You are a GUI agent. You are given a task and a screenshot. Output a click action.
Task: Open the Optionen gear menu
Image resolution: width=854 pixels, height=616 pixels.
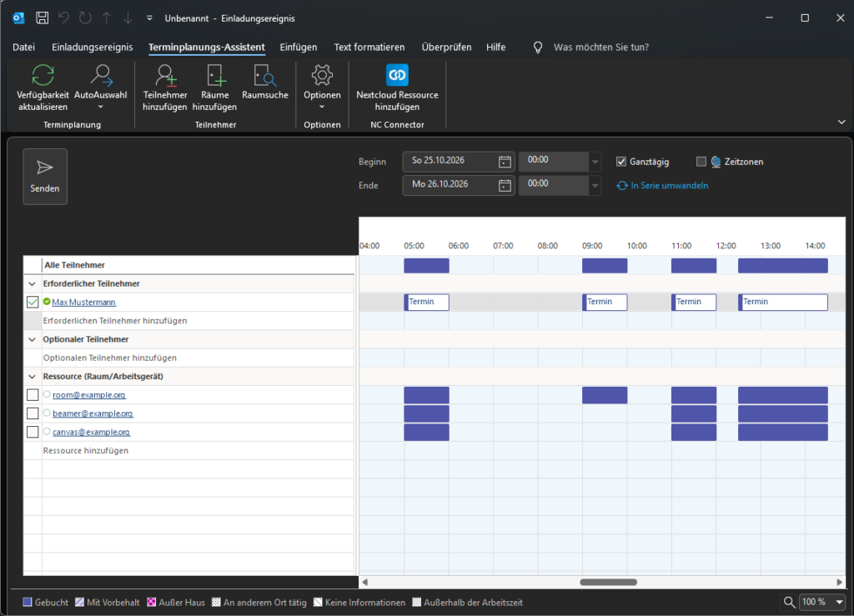pos(322,88)
